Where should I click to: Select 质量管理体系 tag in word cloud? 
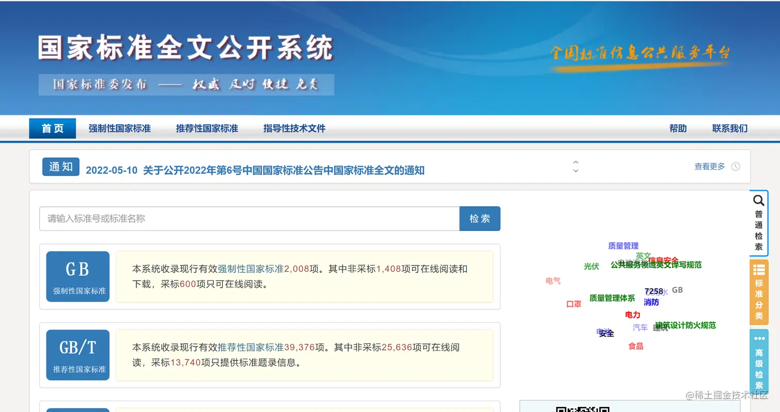point(612,298)
